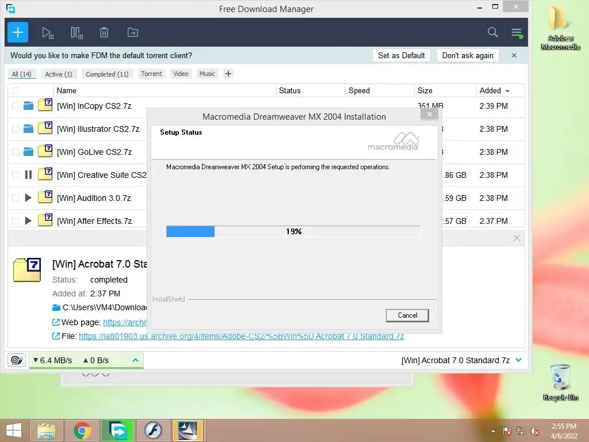Start all downloads from the toolbar

pos(48,33)
